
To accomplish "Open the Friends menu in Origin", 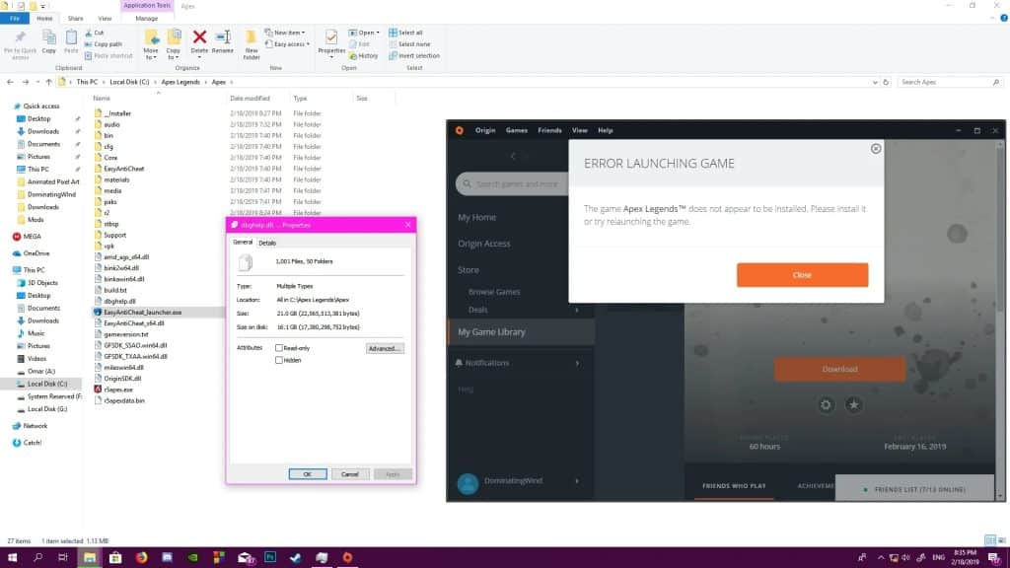I will click(549, 130).
